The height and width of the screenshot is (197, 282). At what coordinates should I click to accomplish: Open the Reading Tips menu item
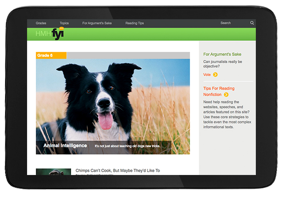coord(134,23)
